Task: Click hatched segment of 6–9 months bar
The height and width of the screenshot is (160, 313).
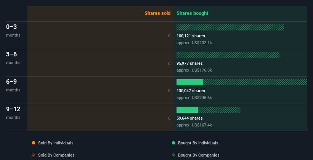Action: pyautogui.click(x=255, y=82)
